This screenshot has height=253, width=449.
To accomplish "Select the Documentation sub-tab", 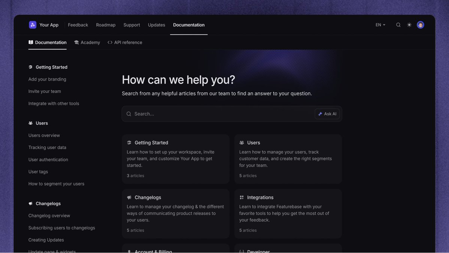I will pyautogui.click(x=48, y=42).
